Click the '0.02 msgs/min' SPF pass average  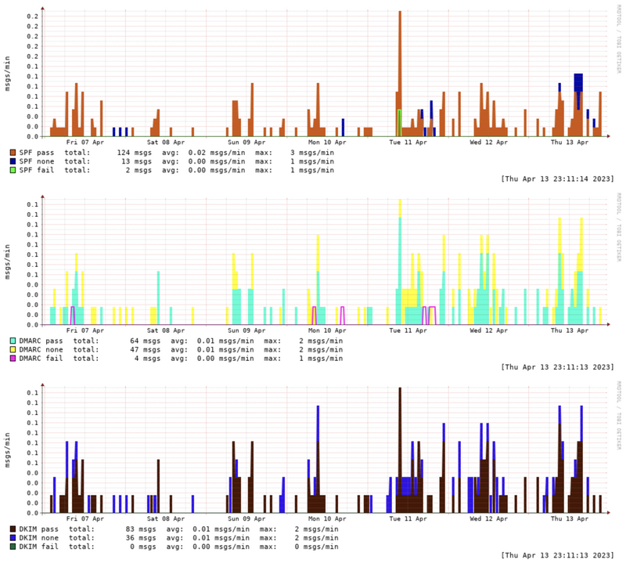(x=217, y=153)
